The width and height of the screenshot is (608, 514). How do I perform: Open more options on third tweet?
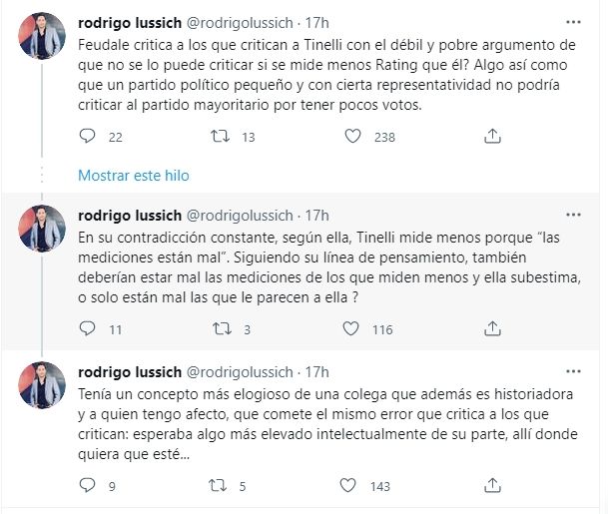pos(572,370)
